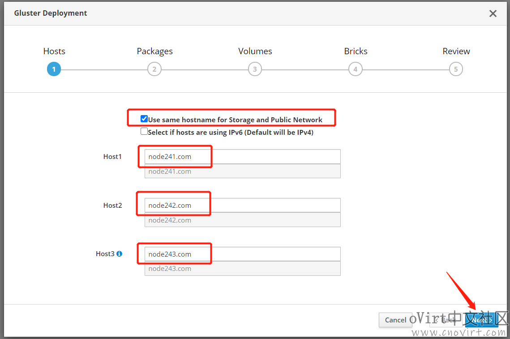This screenshot has height=339, width=510.
Task: Click the disabled Host3 public network field
Action: point(243,269)
